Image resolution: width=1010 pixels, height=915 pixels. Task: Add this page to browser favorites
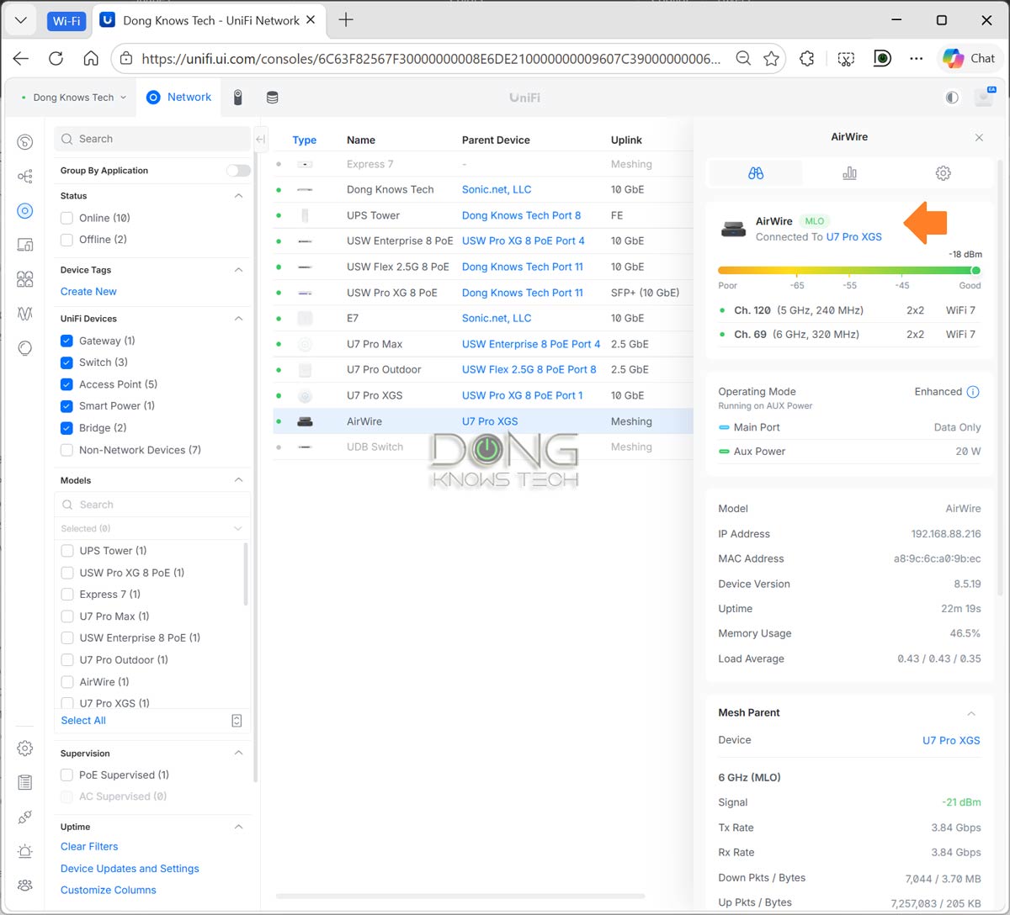771,59
